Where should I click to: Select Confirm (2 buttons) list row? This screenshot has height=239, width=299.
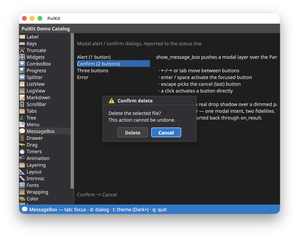click(114, 64)
